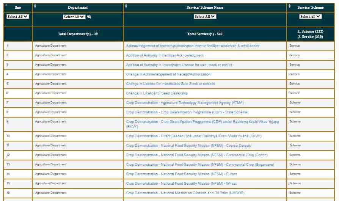339x201 pixels.
Task: Open Change in Licence for Seed Dealership
Action: [157, 93]
